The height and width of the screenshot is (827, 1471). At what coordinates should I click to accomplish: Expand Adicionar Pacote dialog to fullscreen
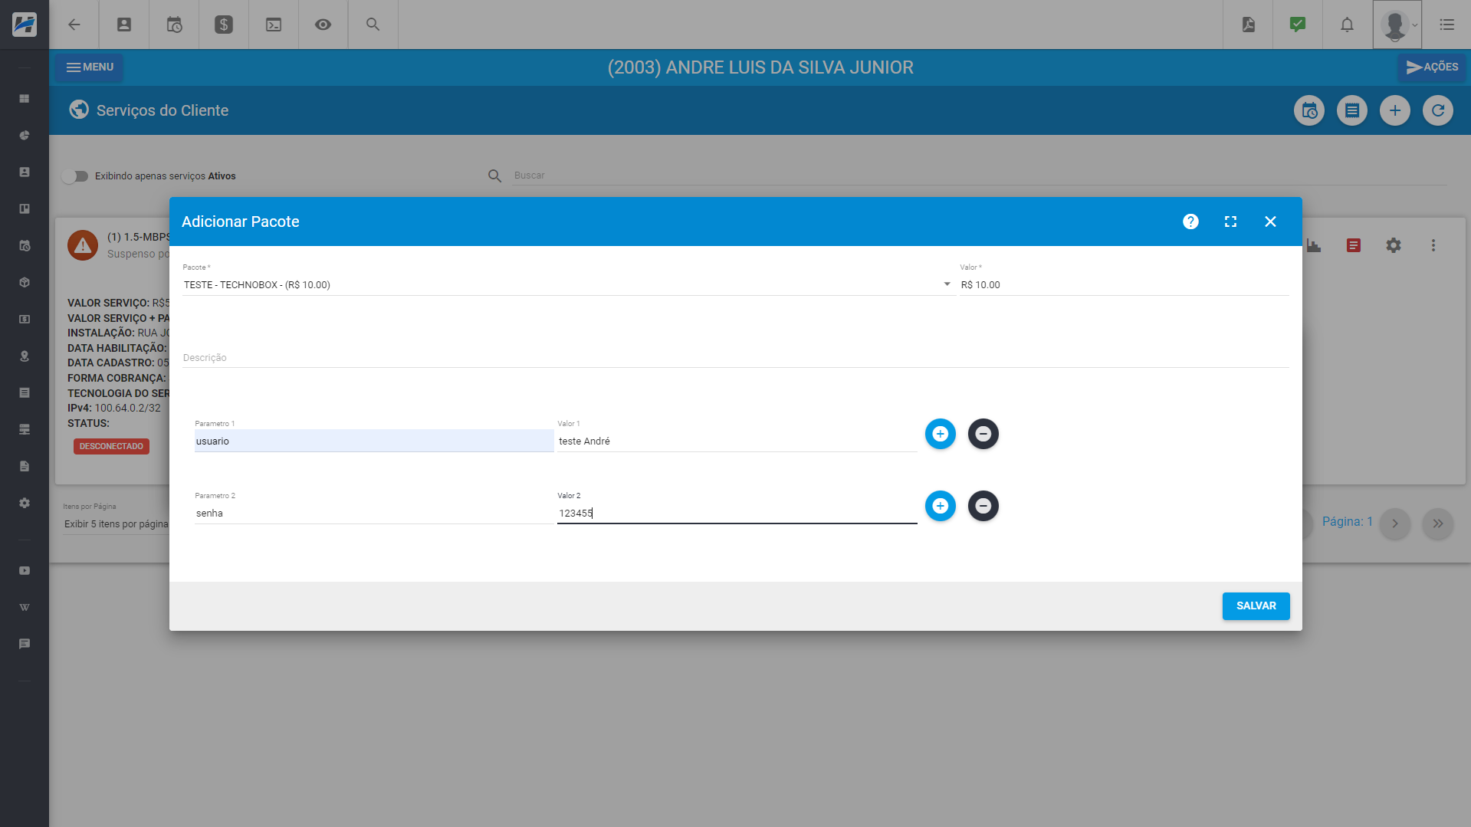[1230, 222]
